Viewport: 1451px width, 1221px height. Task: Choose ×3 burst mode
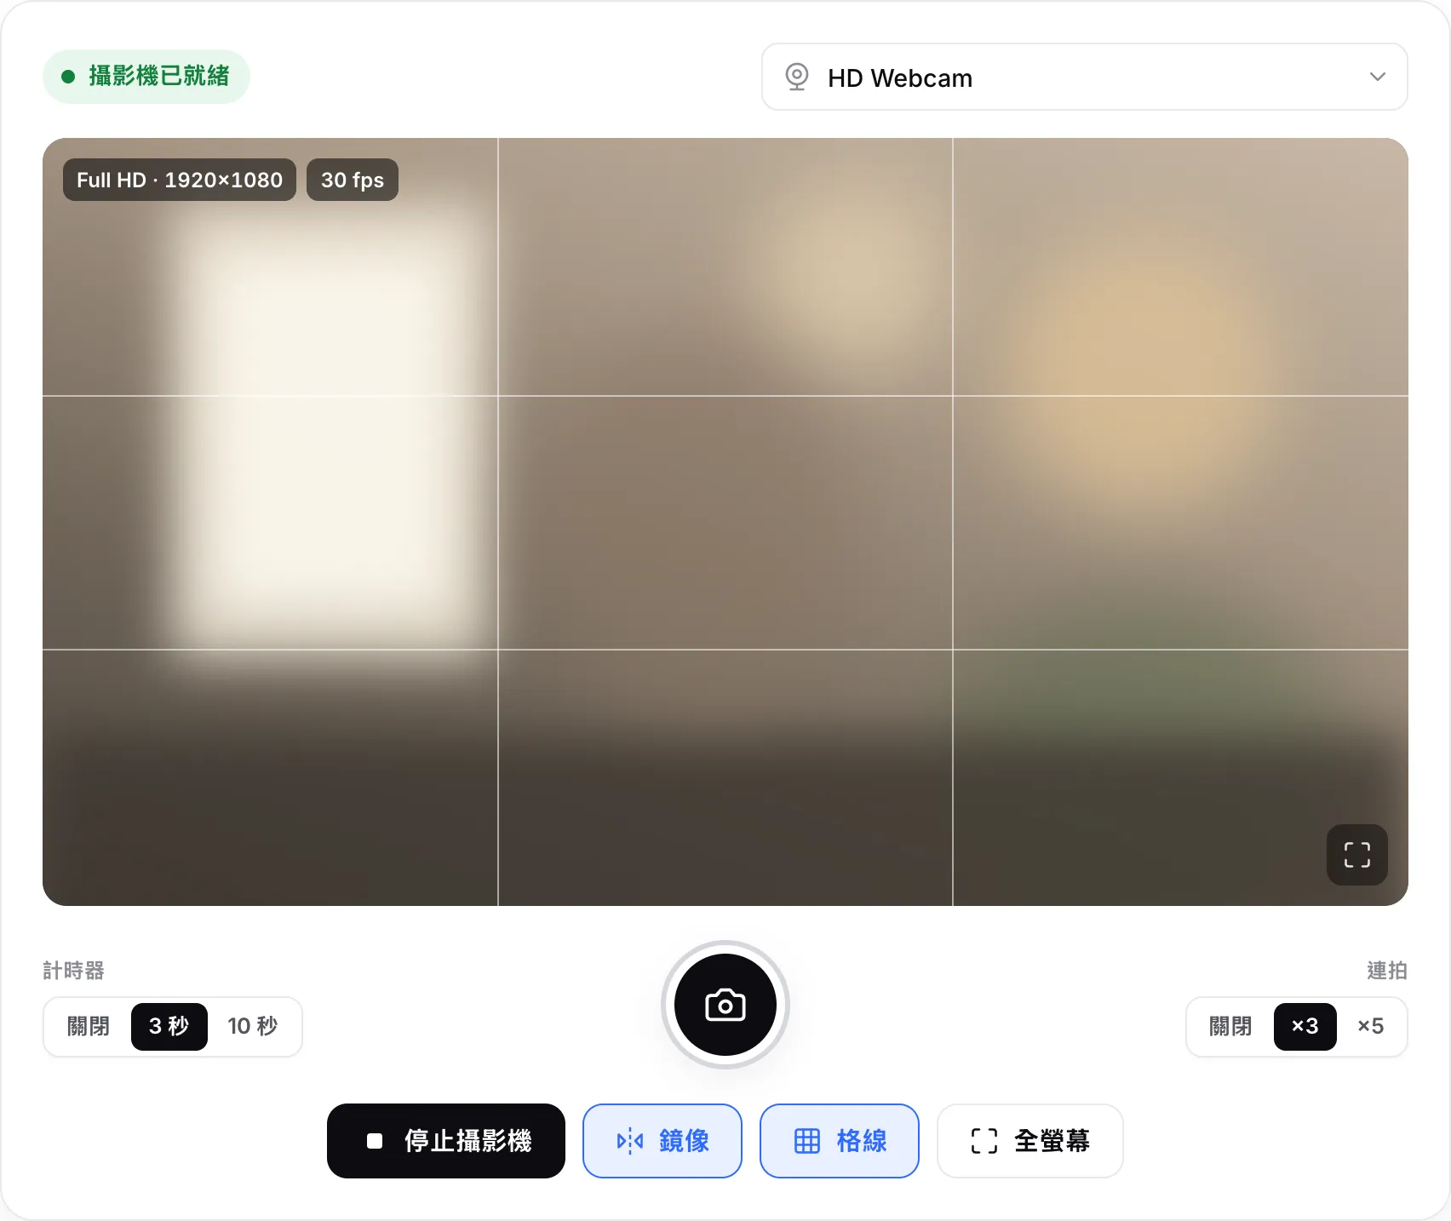(1305, 1027)
